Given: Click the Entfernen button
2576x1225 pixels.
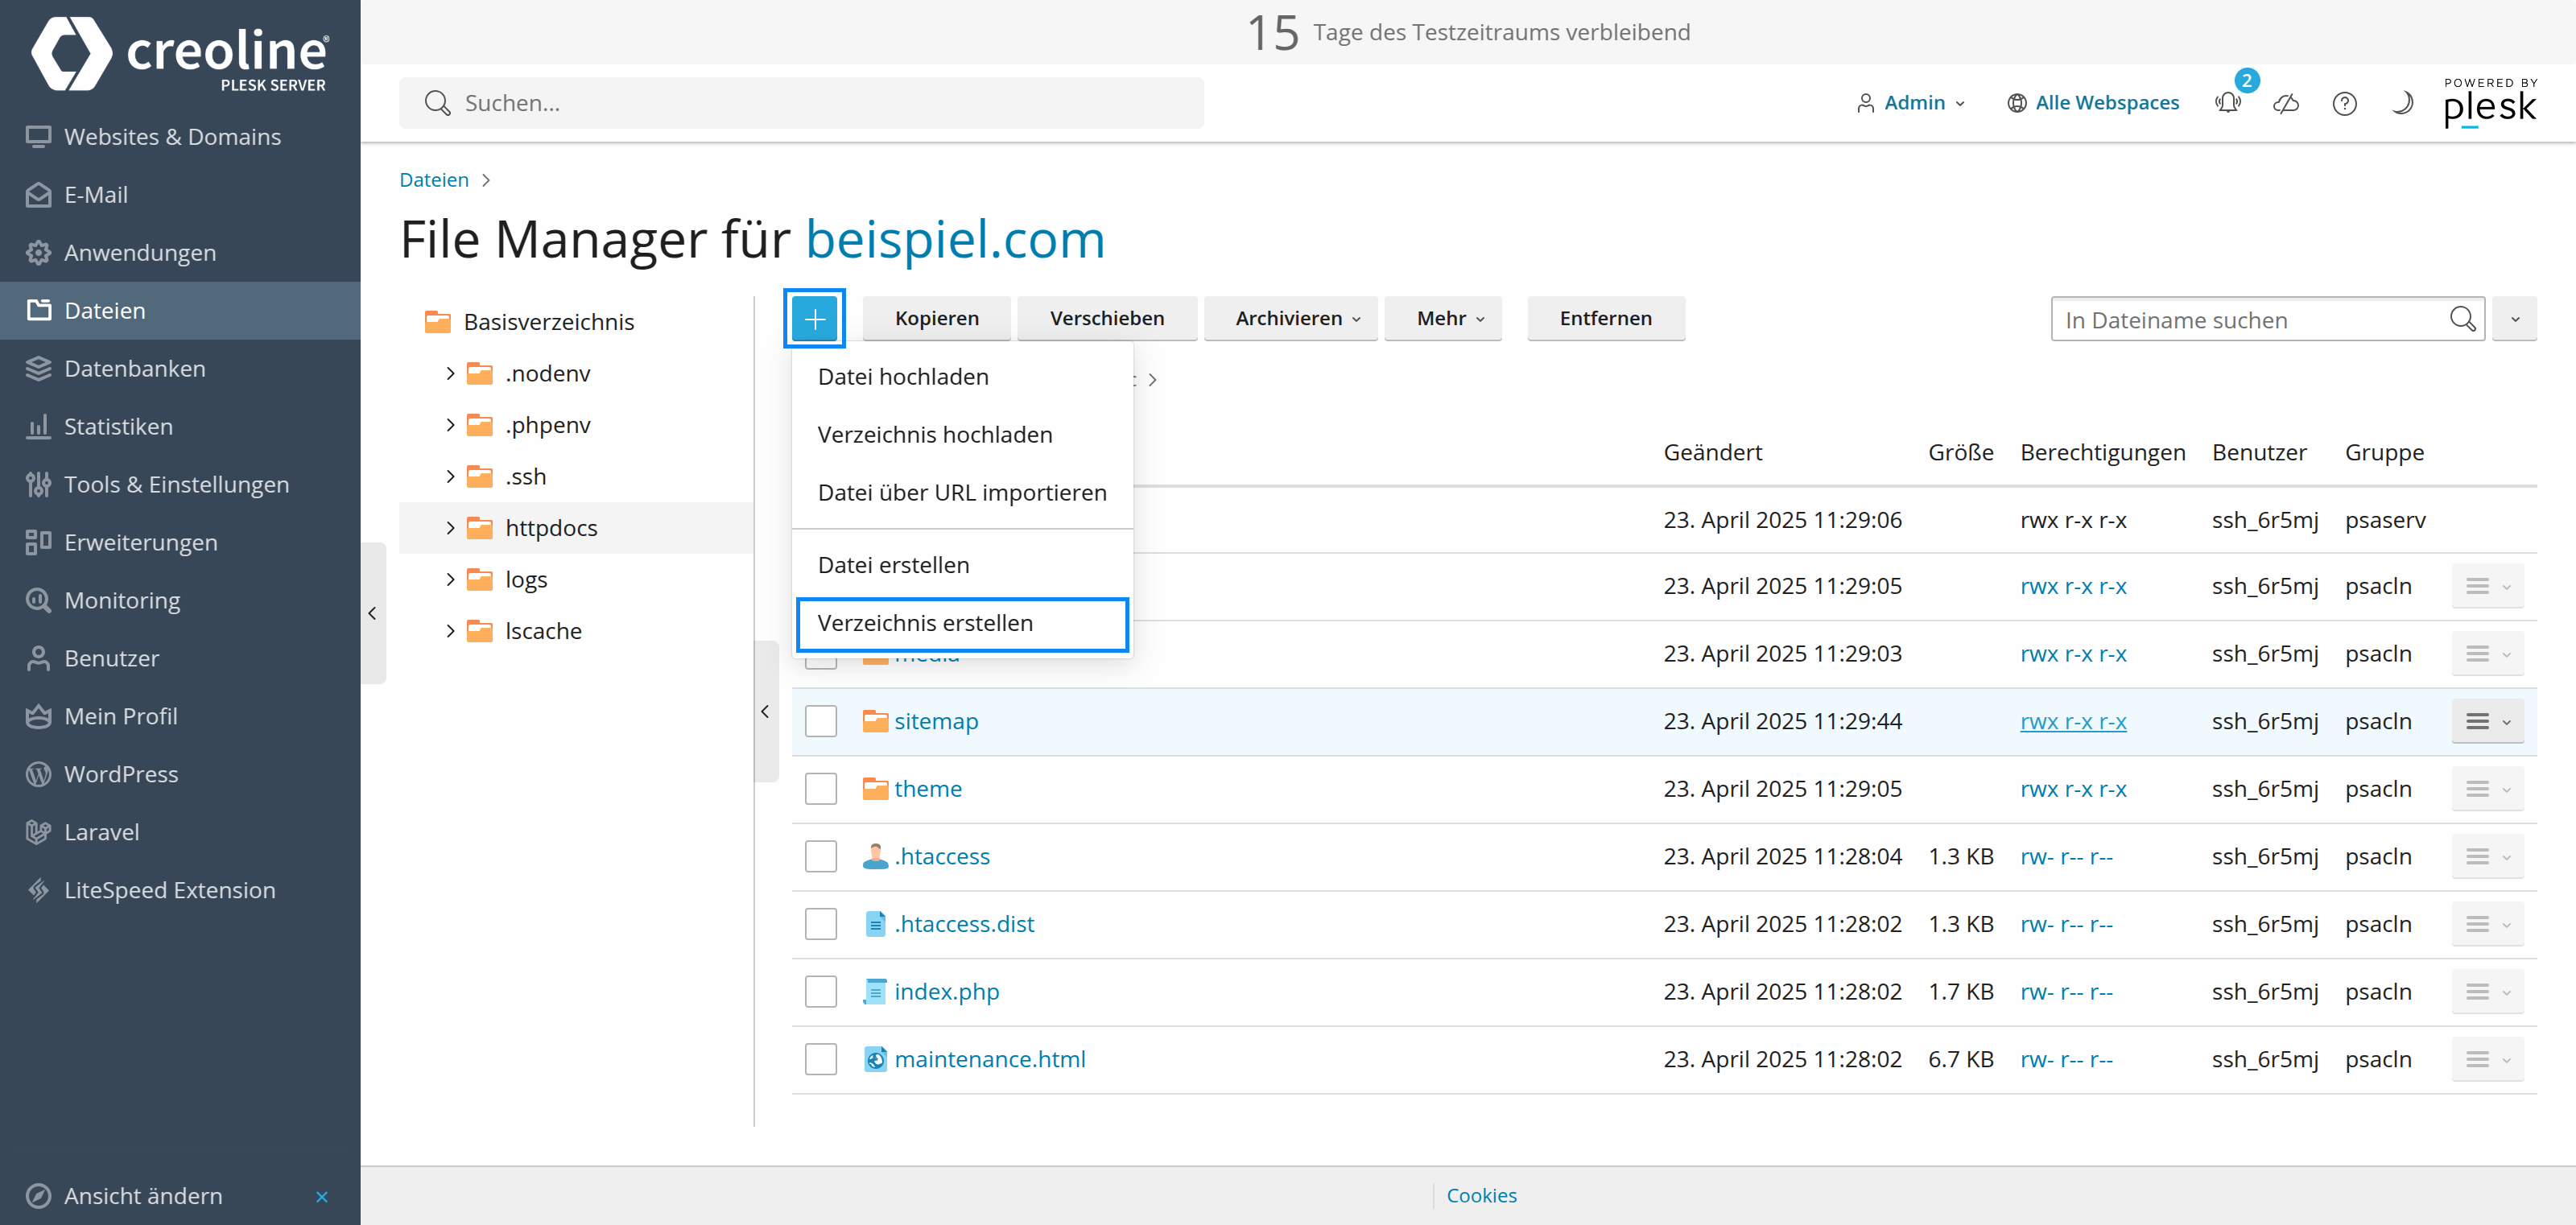Looking at the screenshot, I should pos(1605,319).
